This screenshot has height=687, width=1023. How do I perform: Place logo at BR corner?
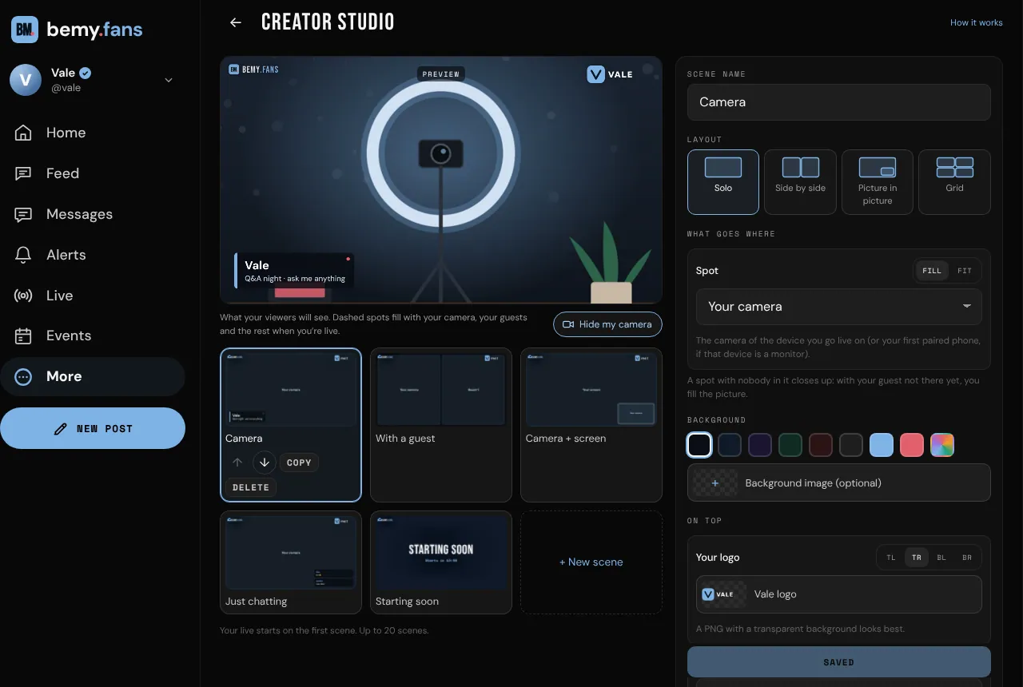point(967,558)
